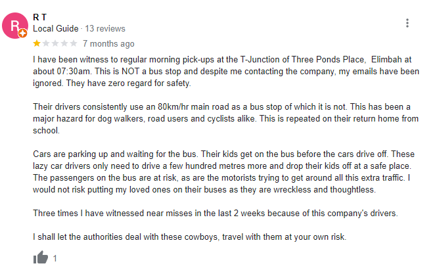This screenshot has height=272, width=435.
Task: Select the fifth gray rating star
Action: pyautogui.click(x=74, y=43)
